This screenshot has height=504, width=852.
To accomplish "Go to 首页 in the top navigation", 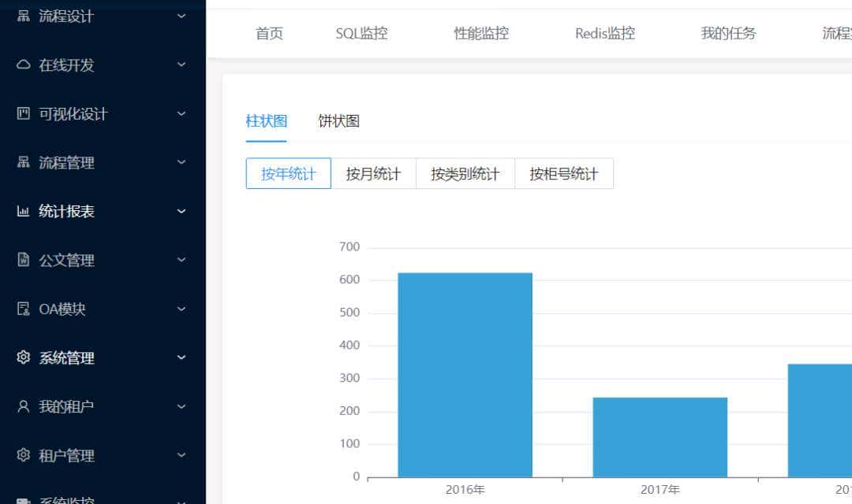I will tap(269, 33).
